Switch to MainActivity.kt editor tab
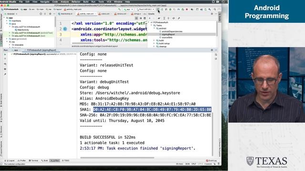This screenshot has width=305, height=171. tap(66, 14)
